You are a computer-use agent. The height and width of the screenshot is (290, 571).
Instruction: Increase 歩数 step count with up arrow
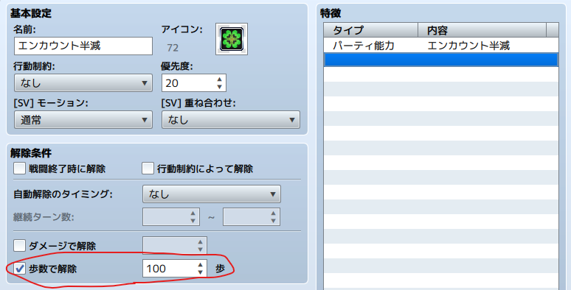[200, 264]
